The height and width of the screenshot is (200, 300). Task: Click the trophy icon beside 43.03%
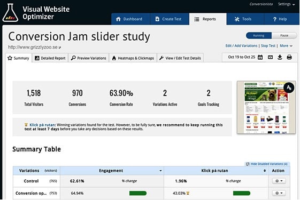click(188, 193)
